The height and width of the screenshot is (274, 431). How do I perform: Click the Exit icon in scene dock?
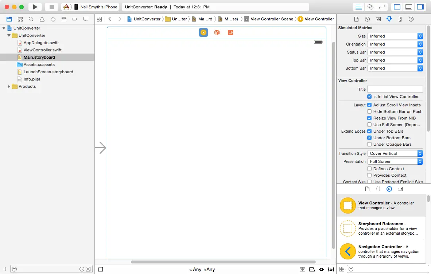pos(230,32)
